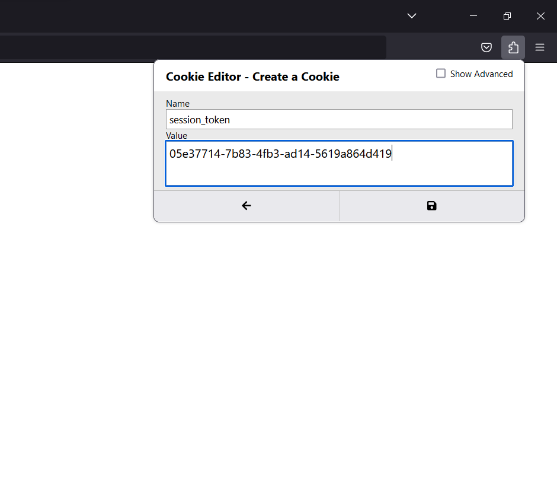This screenshot has height=504, width=557.
Task: Close the browser window
Action: 540,16
